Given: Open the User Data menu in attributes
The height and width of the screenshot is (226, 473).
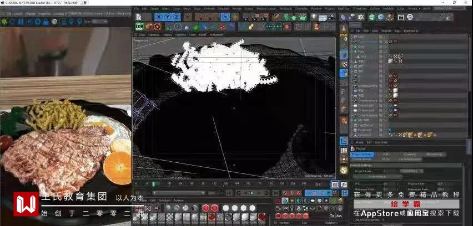Looking at the screenshot, I should click(381, 142).
